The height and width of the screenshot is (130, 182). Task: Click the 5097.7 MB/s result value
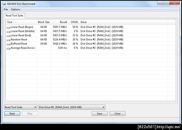point(60,27)
